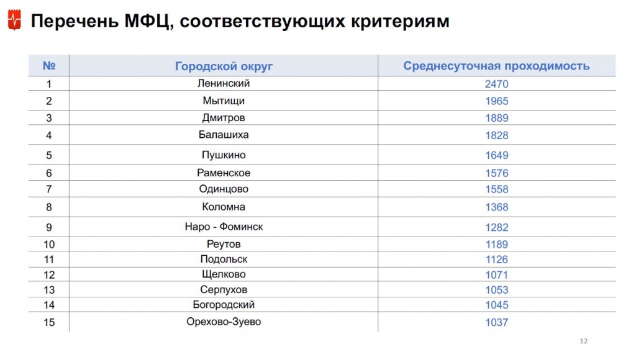Image resolution: width=636 pixels, height=357 pixels.
Task: Select the Балашиха value 1828
Action: click(496, 135)
